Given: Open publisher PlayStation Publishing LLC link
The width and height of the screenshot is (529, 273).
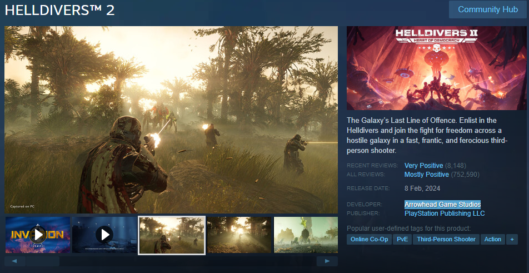Looking at the screenshot, I should (445, 214).
